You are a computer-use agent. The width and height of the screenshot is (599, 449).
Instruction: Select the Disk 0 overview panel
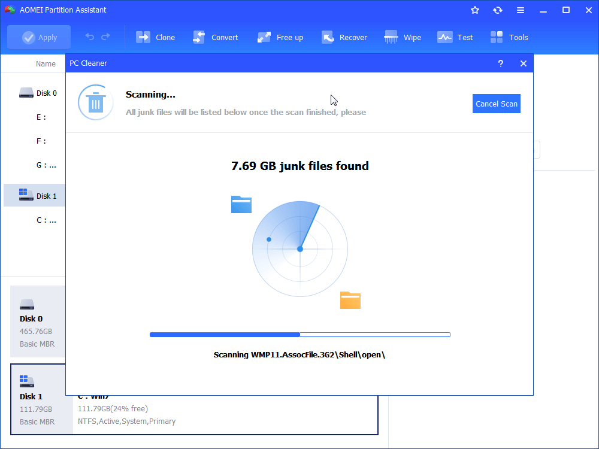[x=38, y=321]
